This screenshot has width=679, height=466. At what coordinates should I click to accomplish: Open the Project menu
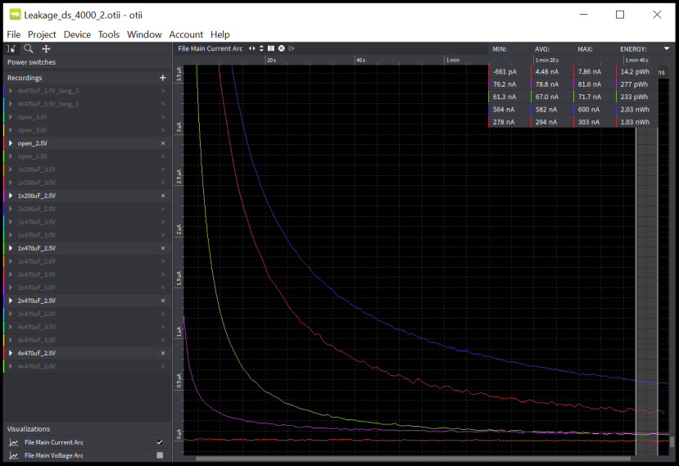pyautogui.click(x=42, y=34)
